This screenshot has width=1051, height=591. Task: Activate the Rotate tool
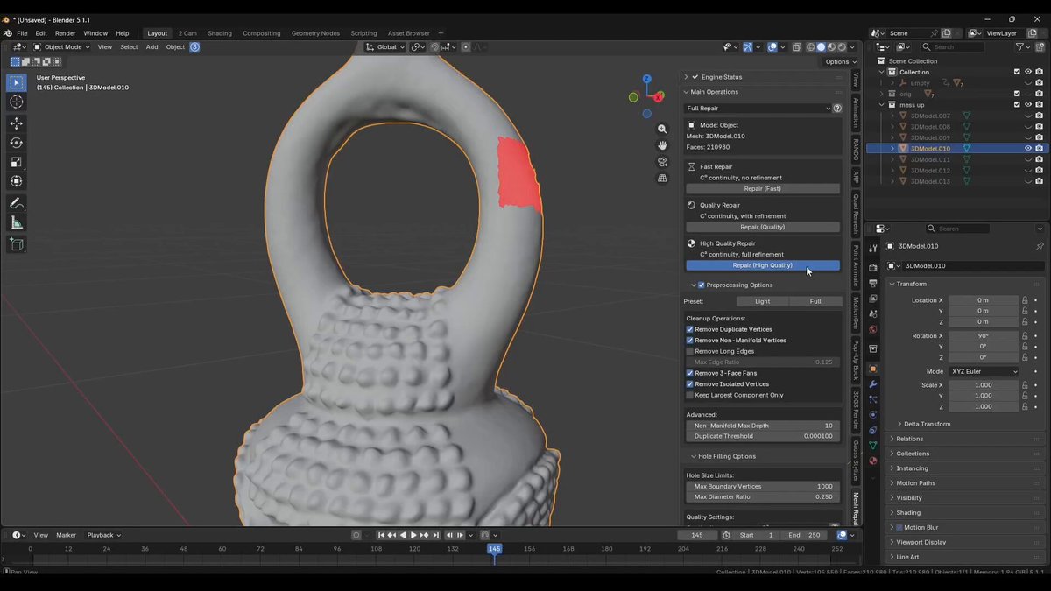tap(17, 143)
